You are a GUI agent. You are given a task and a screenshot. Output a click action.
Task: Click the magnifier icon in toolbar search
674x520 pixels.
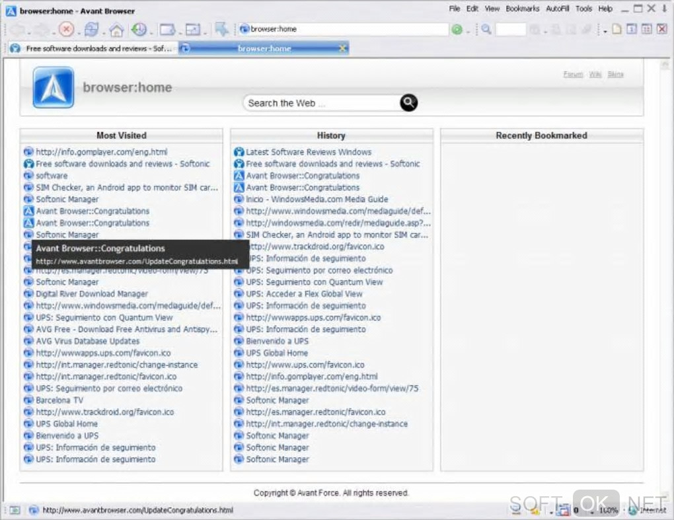(486, 29)
